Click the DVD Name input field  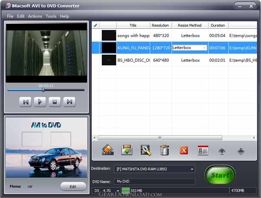pos(154,181)
